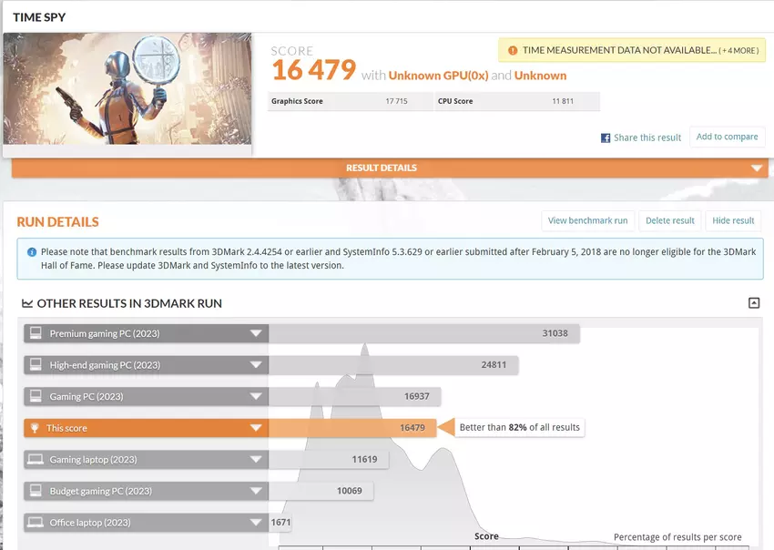Viewport: 774px width, 550px height.
Task: Click the Hide result button
Action: (733, 220)
